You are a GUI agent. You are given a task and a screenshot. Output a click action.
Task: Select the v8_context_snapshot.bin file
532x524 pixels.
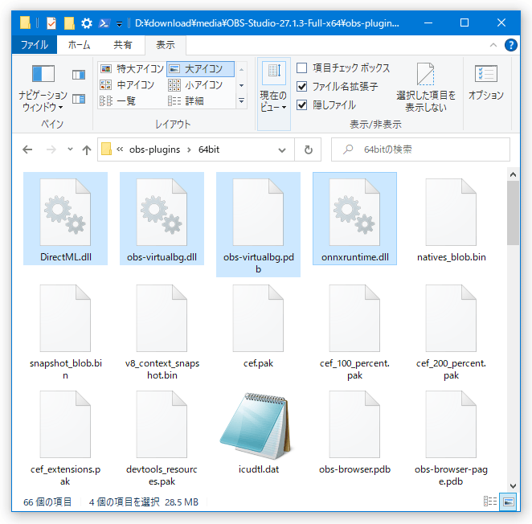[162, 331]
